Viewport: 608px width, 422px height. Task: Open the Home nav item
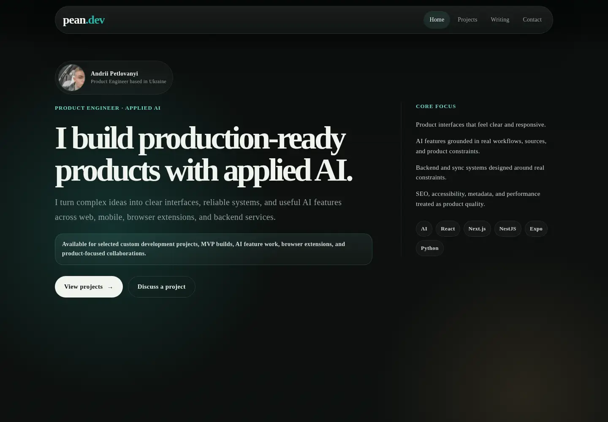[x=437, y=20]
